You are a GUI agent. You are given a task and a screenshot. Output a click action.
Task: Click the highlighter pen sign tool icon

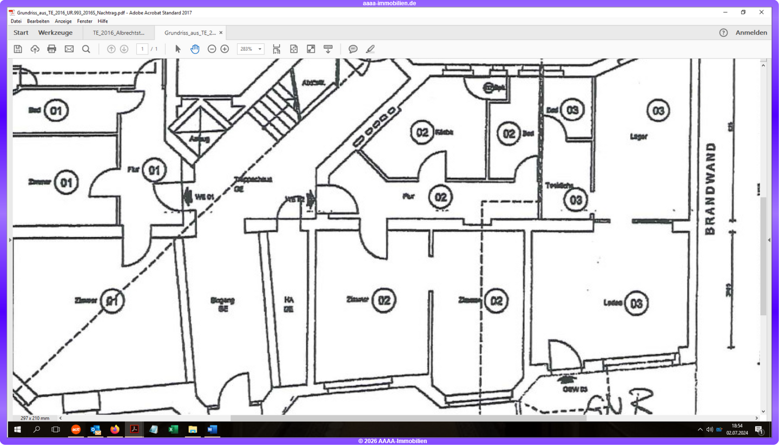click(x=370, y=49)
